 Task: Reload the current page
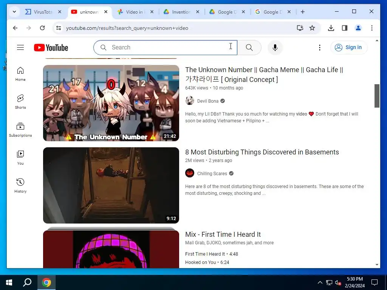[x=42, y=28]
